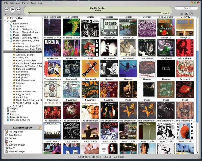The height and width of the screenshot is (161, 202).
Task: Select Music - Classical (Opera) view
Action: pyautogui.click(x=26, y=32)
